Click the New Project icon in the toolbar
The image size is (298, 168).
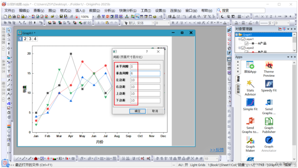coord(5,17)
